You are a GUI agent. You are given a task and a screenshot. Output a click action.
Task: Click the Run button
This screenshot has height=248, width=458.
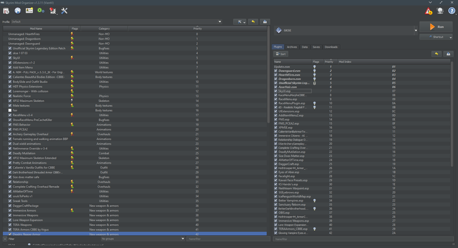click(x=436, y=27)
